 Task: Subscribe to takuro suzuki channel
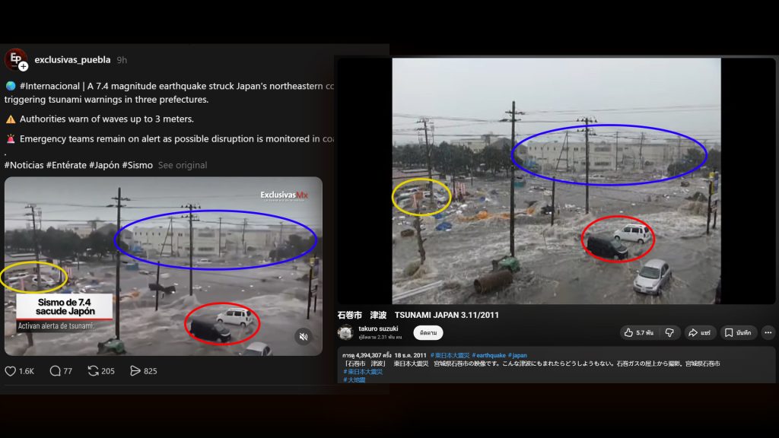pyautogui.click(x=428, y=333)
